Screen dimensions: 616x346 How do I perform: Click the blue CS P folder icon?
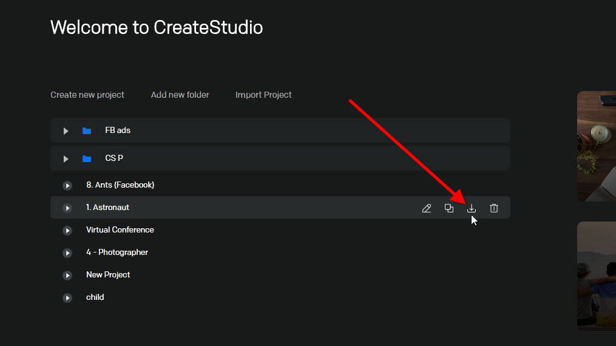87,158
